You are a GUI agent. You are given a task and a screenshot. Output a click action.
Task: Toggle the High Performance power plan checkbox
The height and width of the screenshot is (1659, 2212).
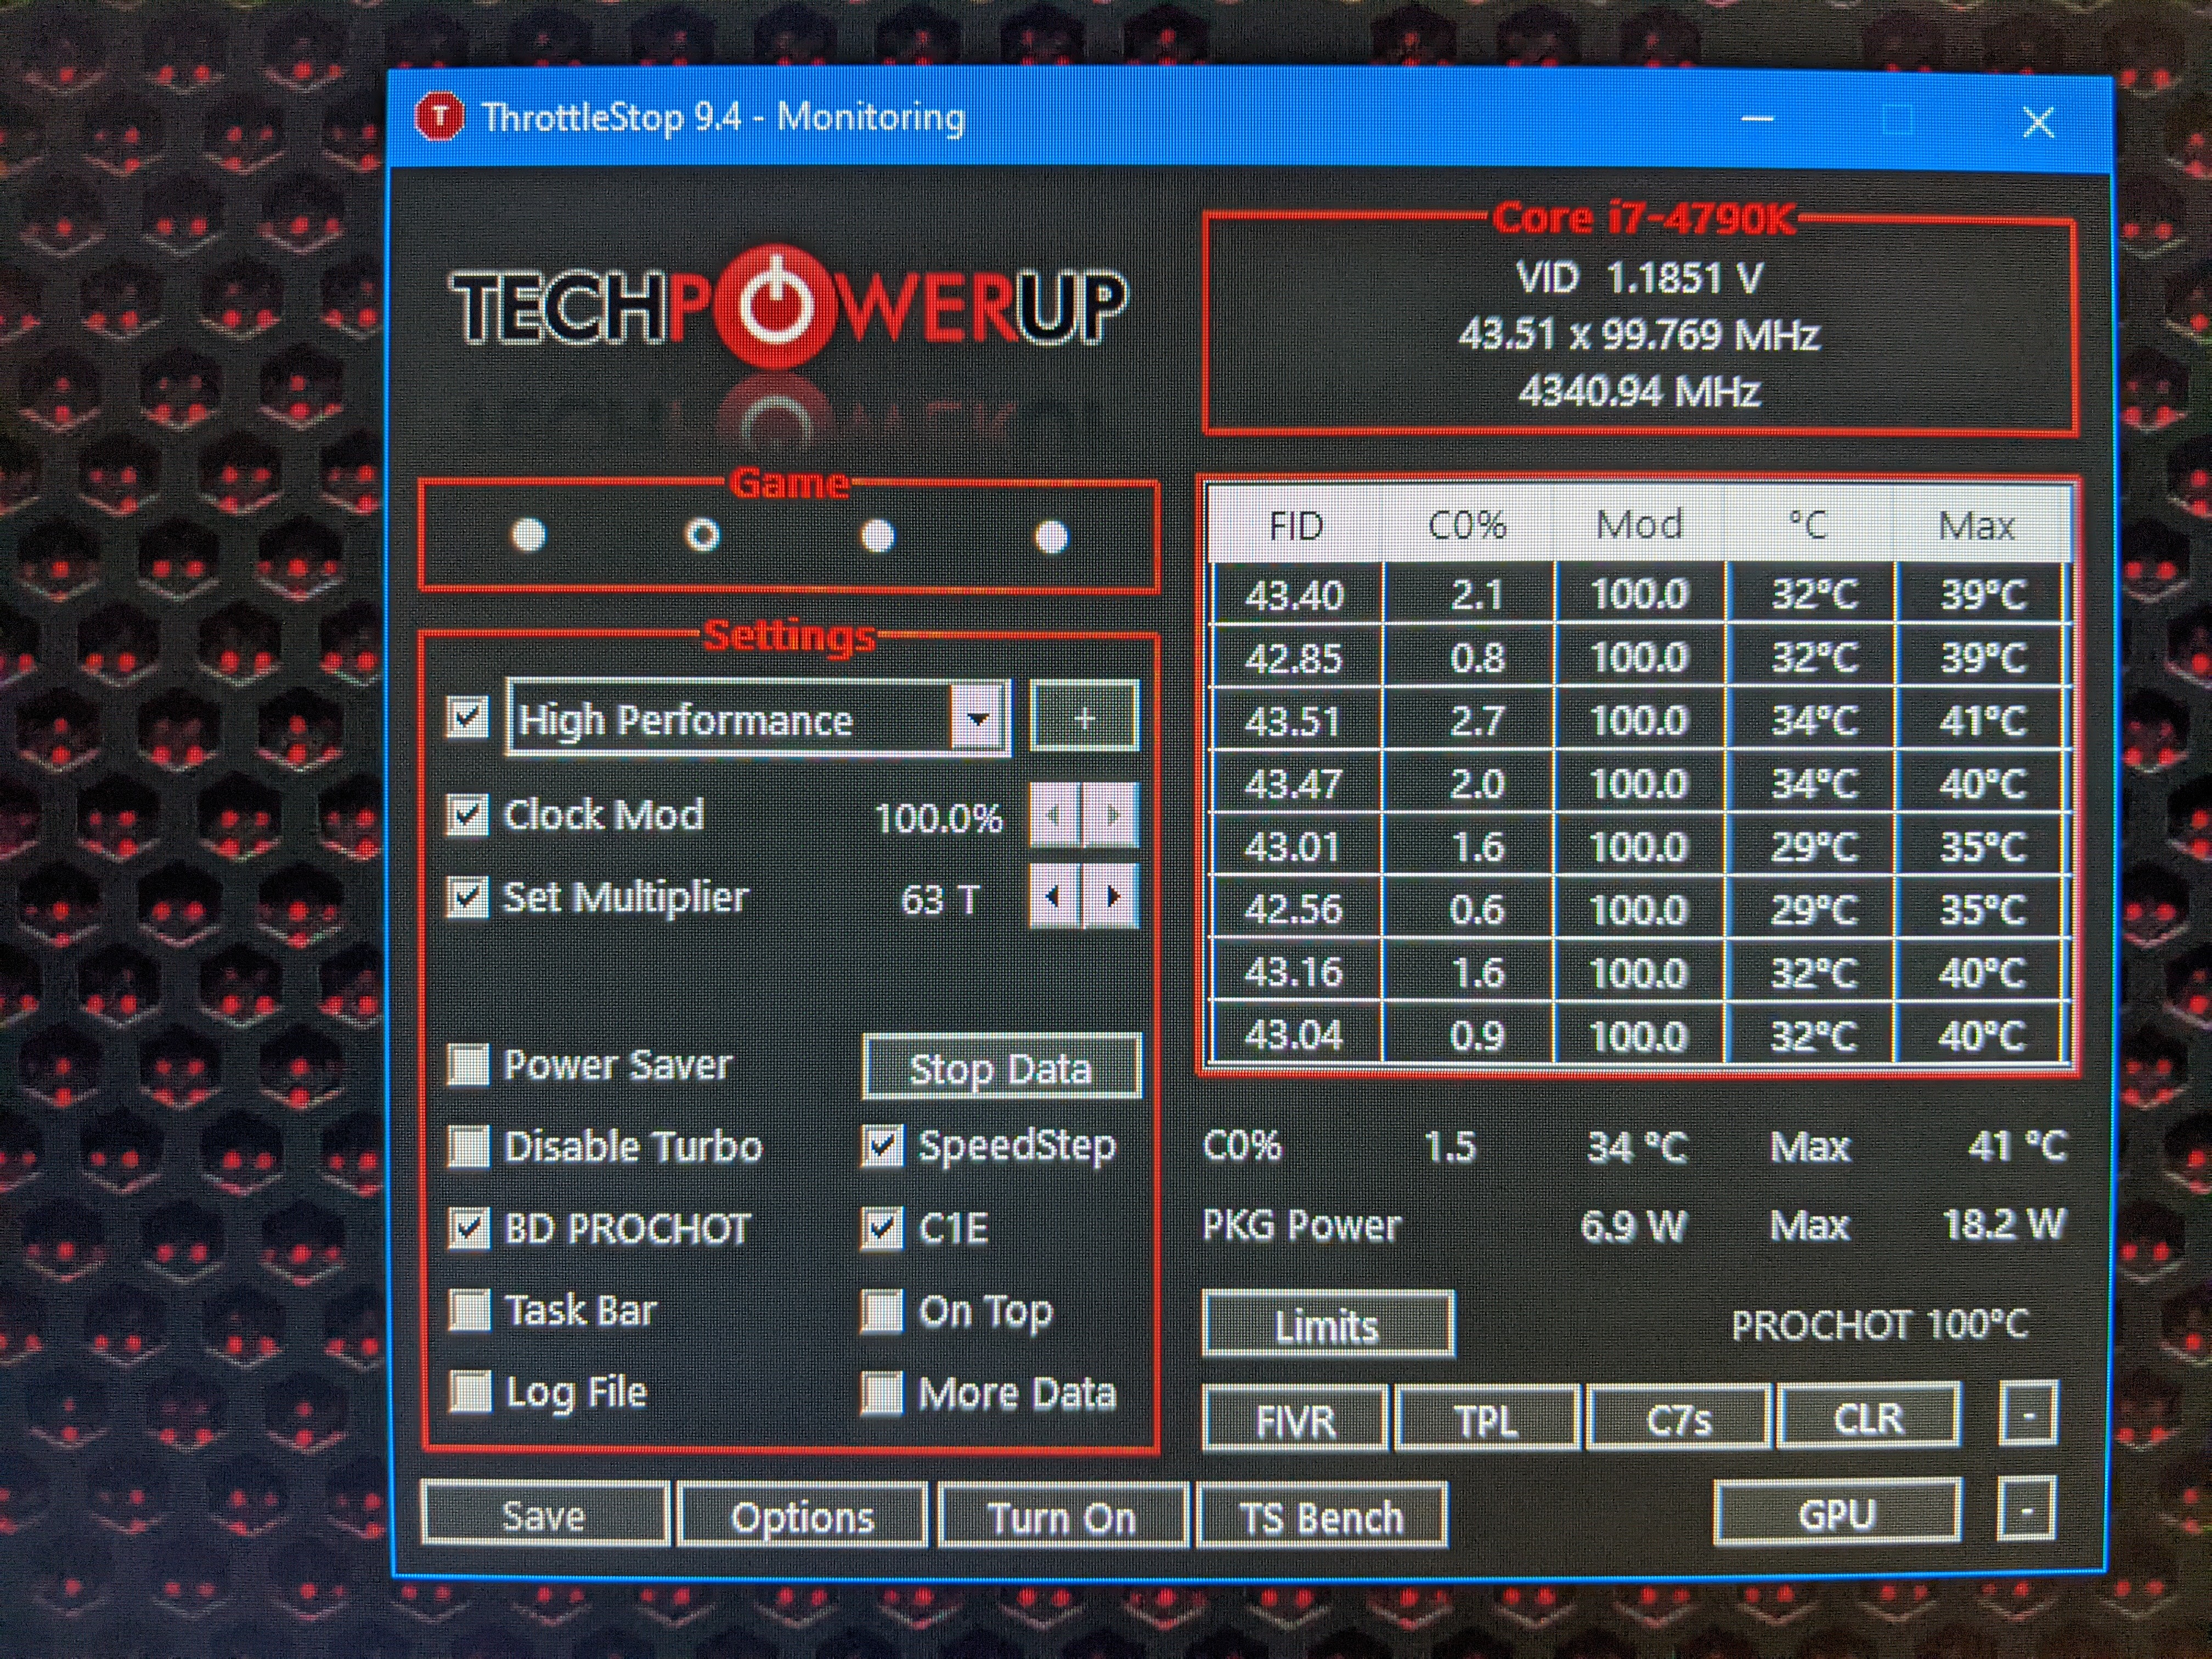[468, 717]
